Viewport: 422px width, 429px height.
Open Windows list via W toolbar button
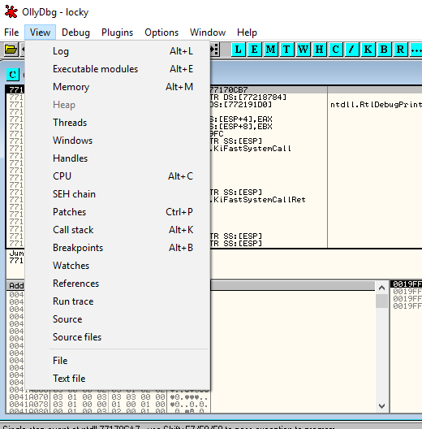303,50
